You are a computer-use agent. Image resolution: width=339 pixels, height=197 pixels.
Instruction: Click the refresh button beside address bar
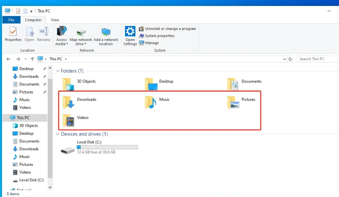tap(291, 59)
